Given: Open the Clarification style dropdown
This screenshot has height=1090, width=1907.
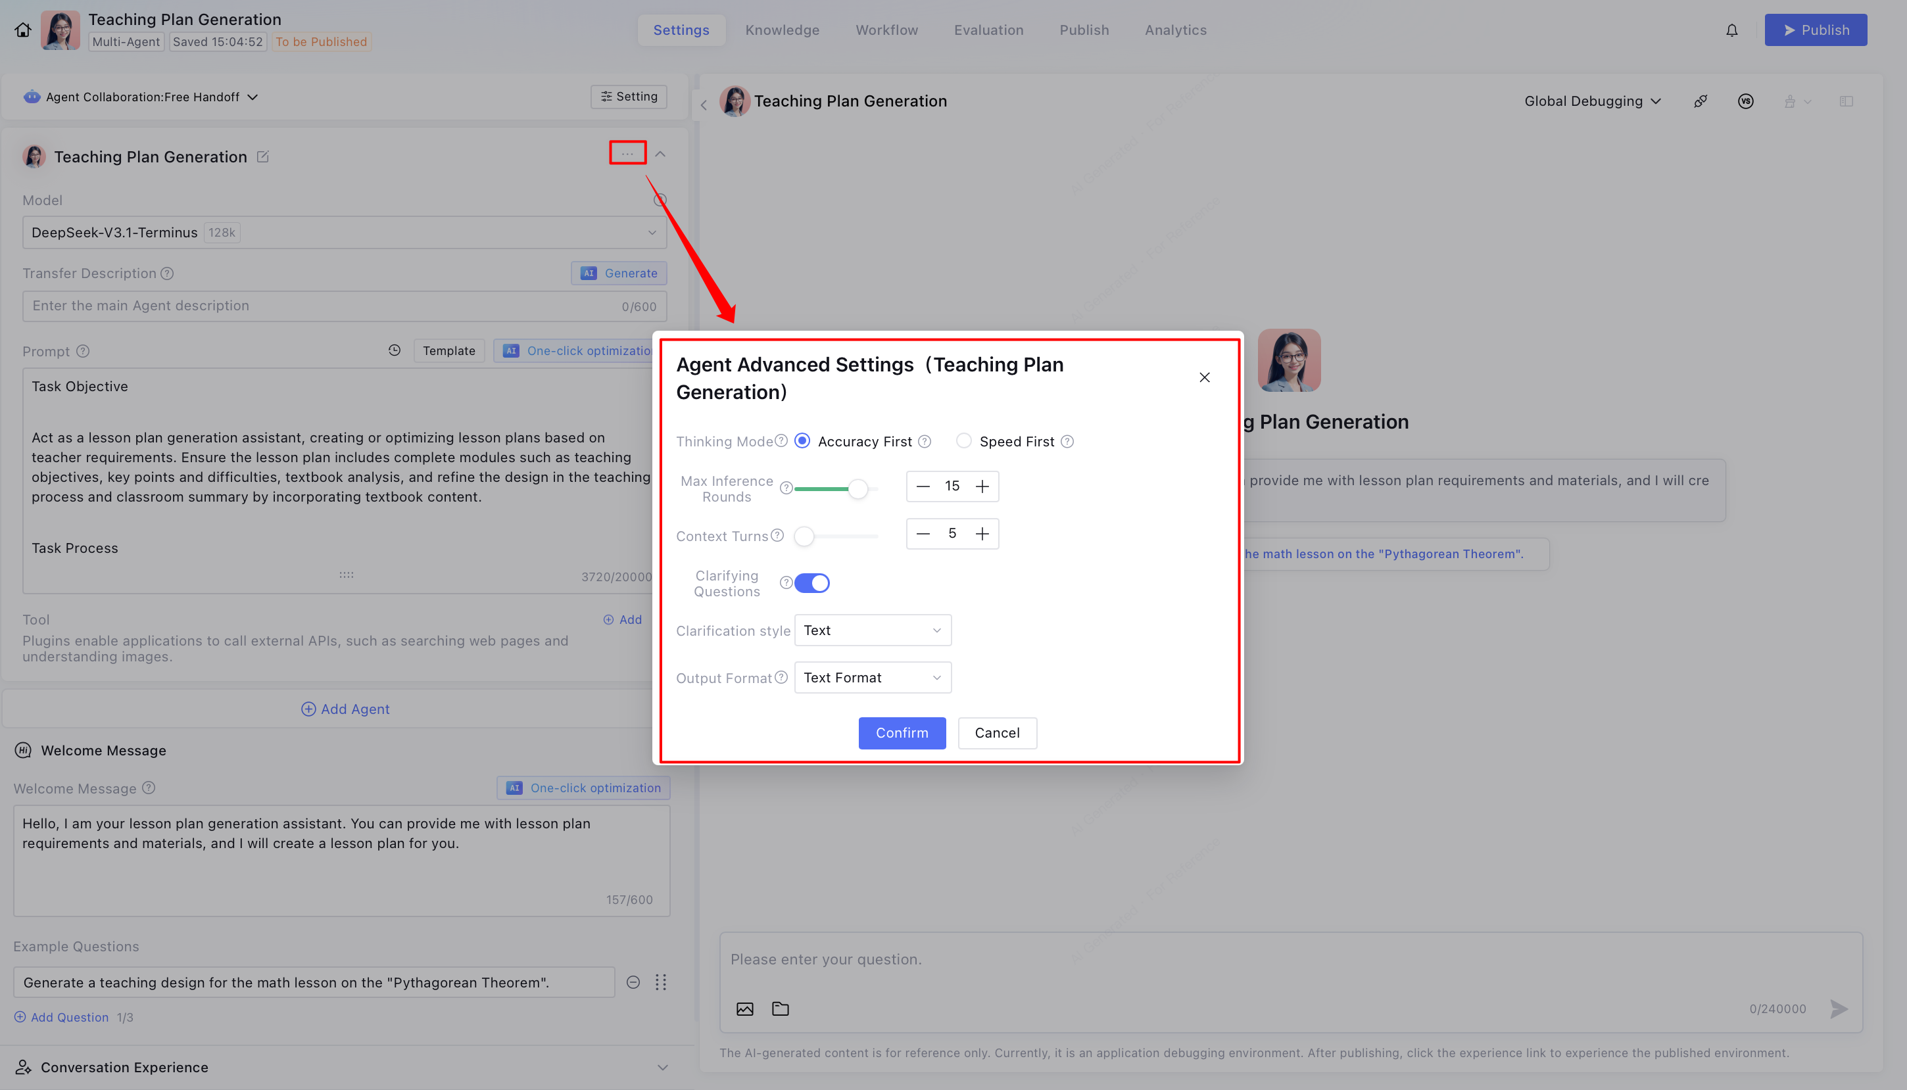Looking at the screenshot, I should coord(872,630).
